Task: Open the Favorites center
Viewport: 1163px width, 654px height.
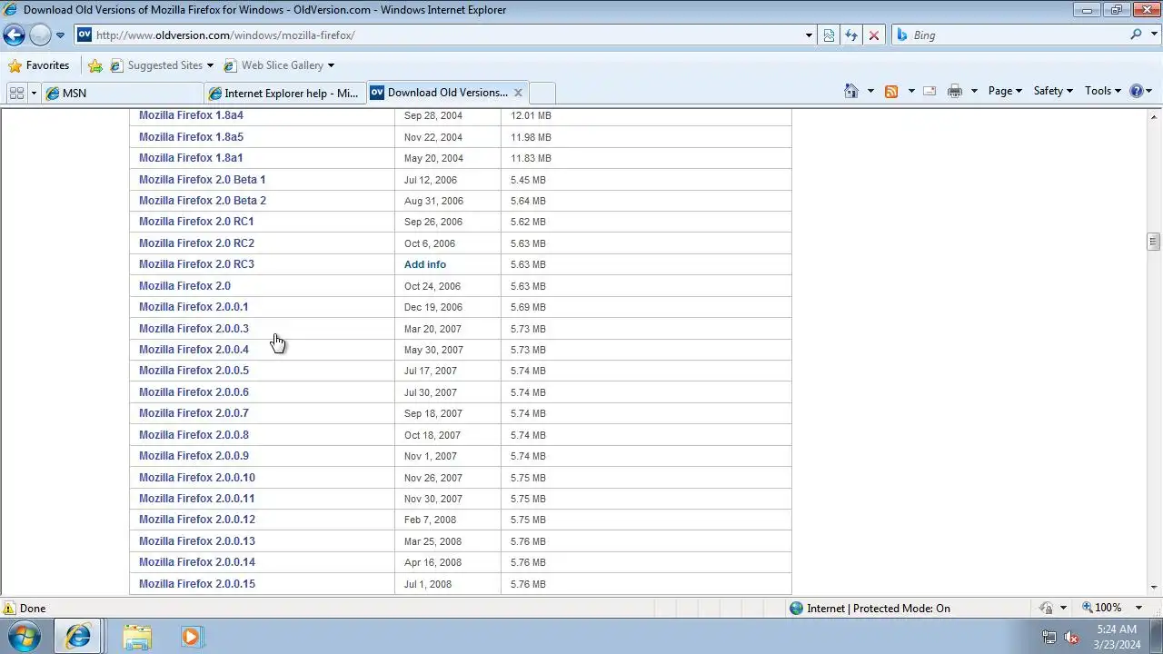Action: (39, 65)
